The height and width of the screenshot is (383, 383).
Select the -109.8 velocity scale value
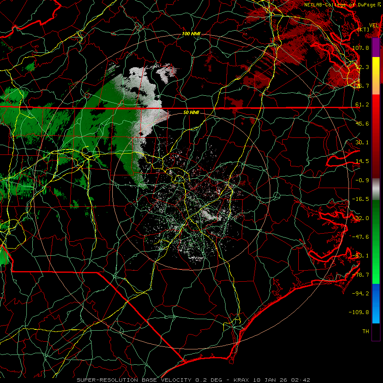click(359, 312)
